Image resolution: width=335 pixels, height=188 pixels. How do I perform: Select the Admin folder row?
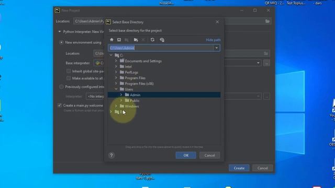click(164, 95)
